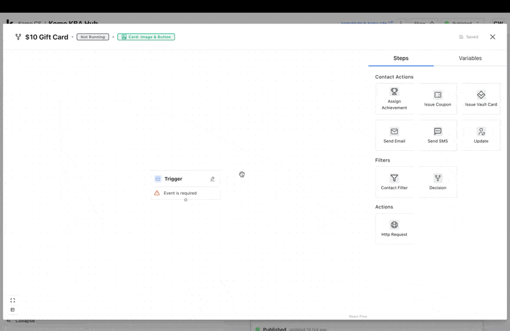Click the Event is required warning
510x331 pixels.
click(180, 193)
